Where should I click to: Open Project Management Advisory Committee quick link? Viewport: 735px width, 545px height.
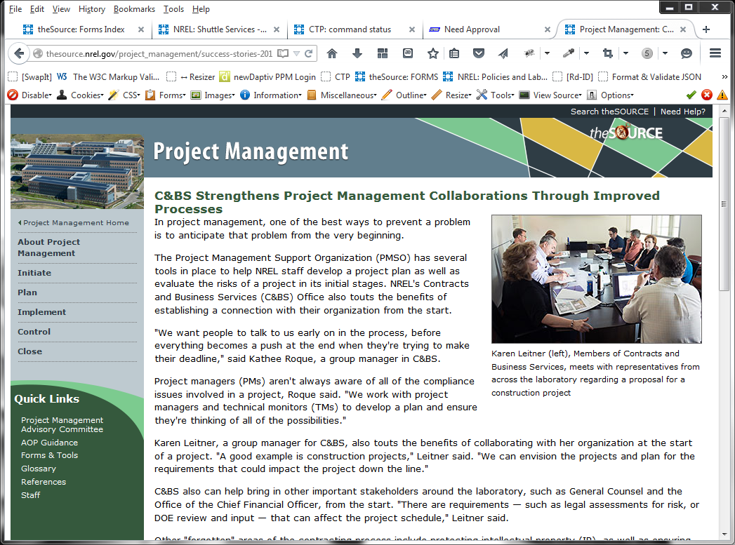point(62,424)
